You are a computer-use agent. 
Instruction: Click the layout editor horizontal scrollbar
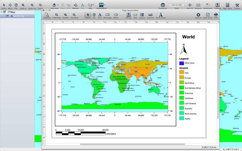pos(132,144)
